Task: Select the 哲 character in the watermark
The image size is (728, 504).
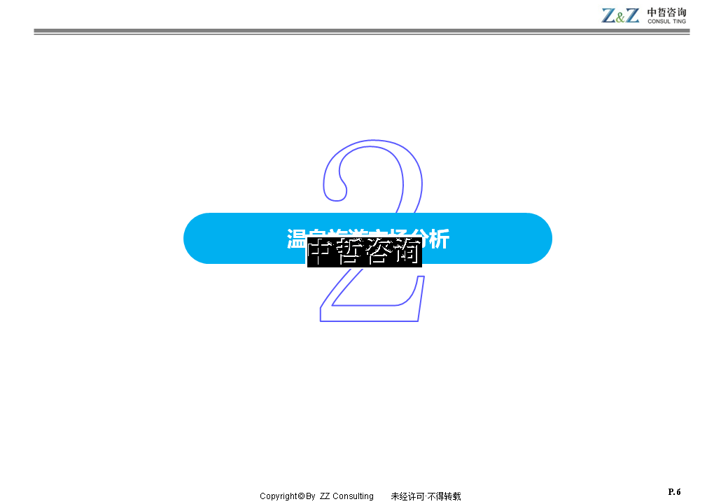Action: [350, 253]
